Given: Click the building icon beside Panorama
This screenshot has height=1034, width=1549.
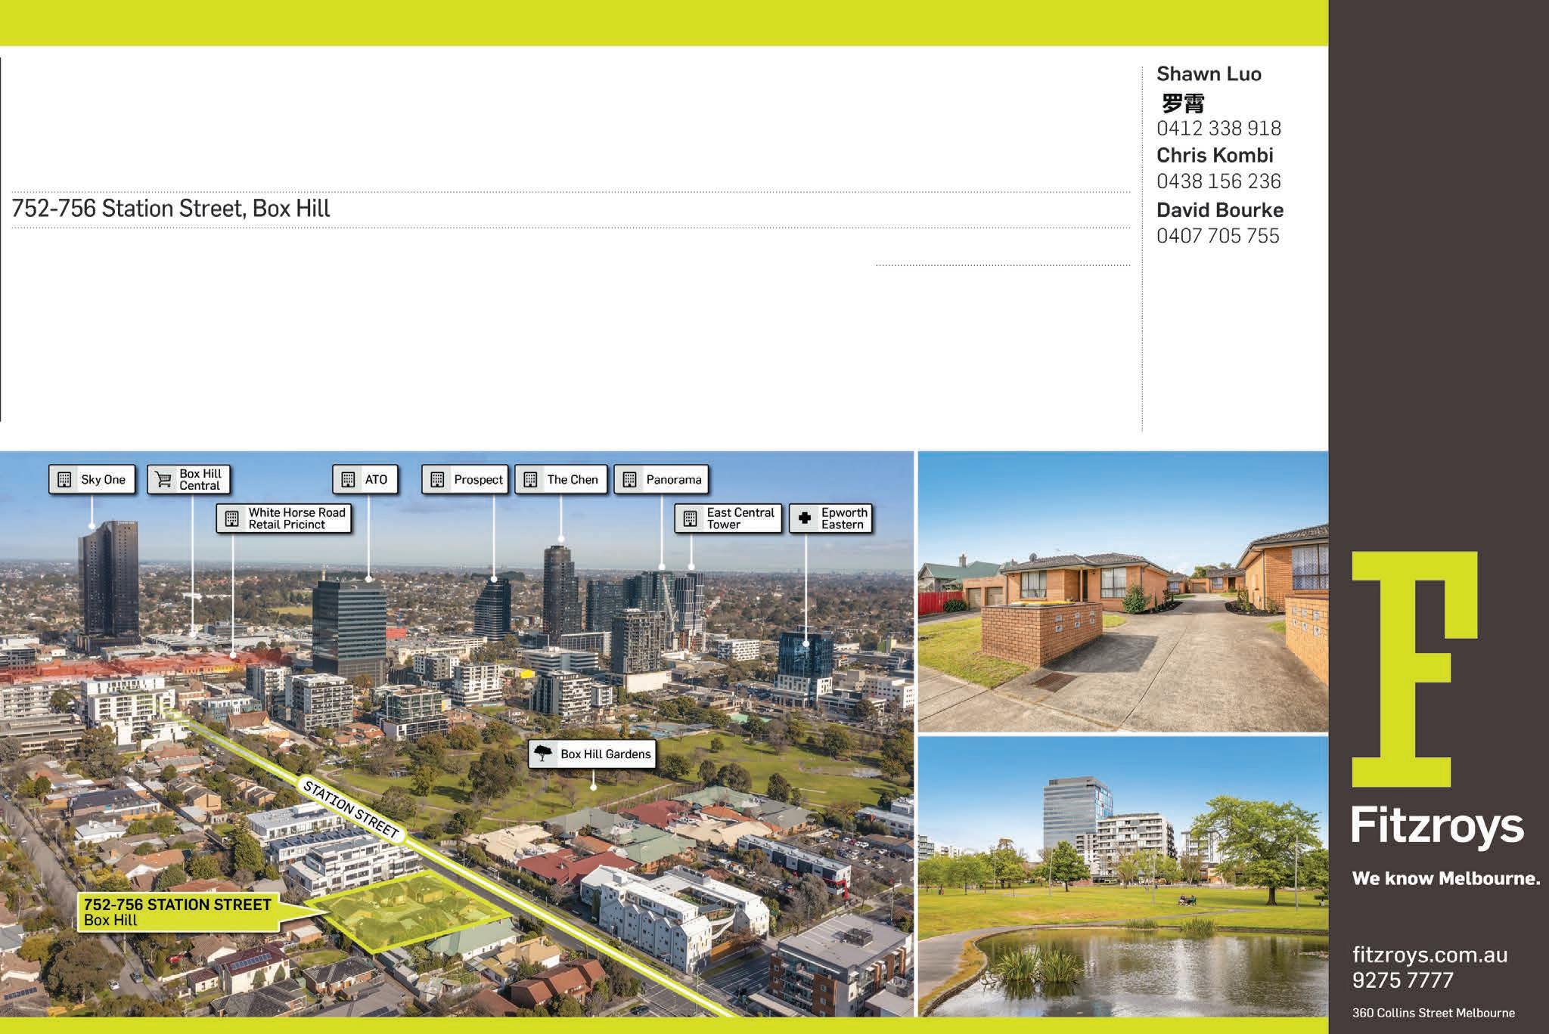Looking at the screenshot, I should [629, 479].
